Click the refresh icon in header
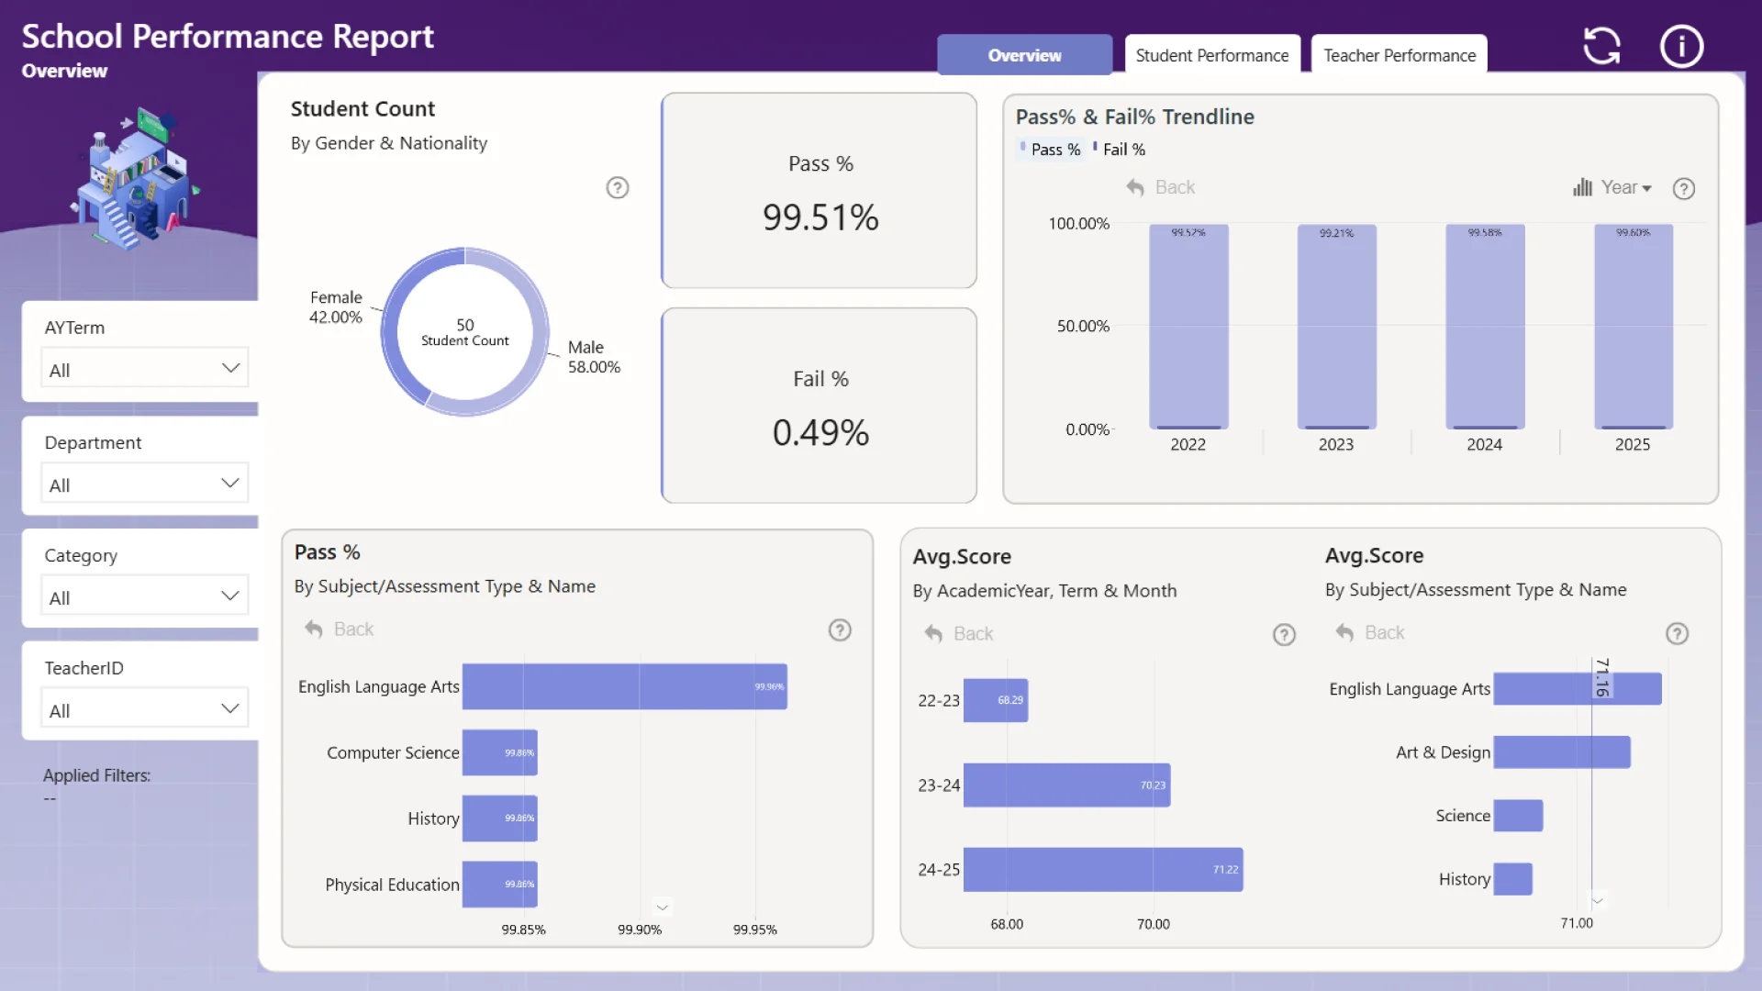 1601,46
